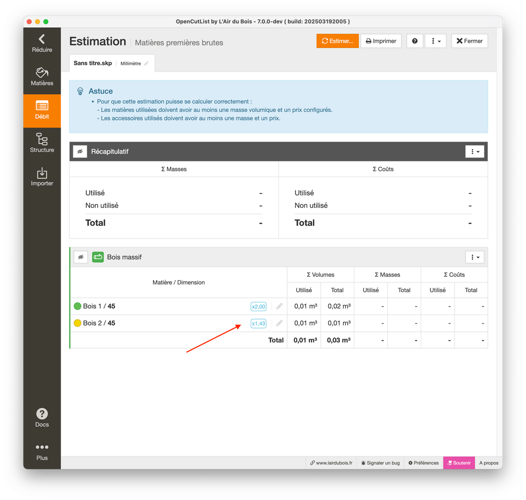Click the orange Estimer button
The image size is (526, 500).
337,41
